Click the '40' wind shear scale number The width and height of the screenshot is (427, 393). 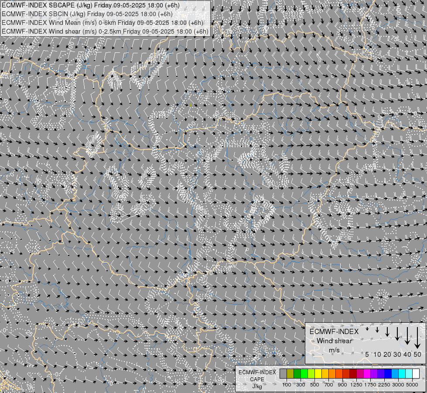pyautogui.click(x=407, y=354)
